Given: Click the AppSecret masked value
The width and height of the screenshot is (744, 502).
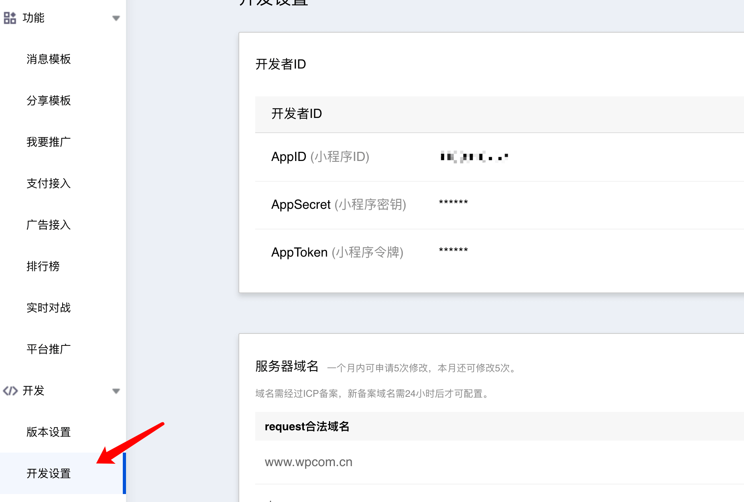Looking at the screenshot, I should pos(453,203).
